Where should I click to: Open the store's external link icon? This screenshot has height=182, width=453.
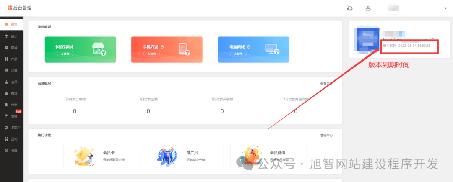pos(432,39)
